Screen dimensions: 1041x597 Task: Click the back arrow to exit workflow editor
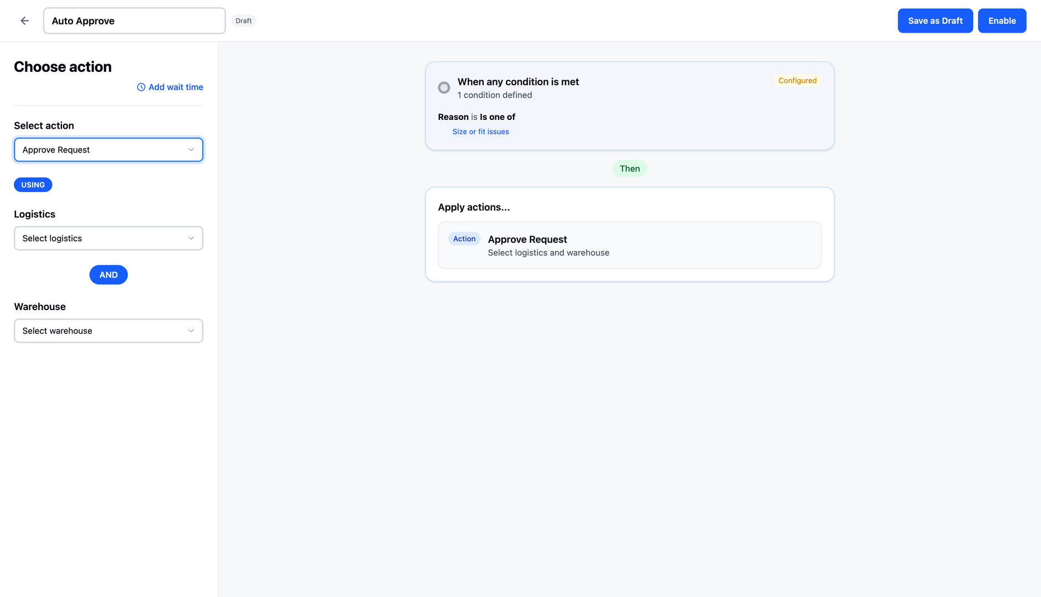(24, 20)
